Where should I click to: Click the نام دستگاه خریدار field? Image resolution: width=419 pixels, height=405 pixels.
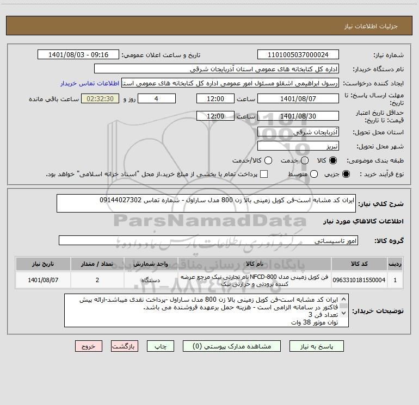click(217, 68)
